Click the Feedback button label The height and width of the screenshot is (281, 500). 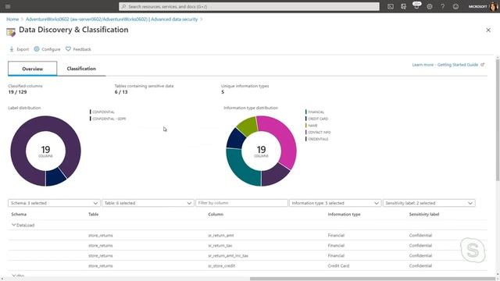tap(82, 49)
